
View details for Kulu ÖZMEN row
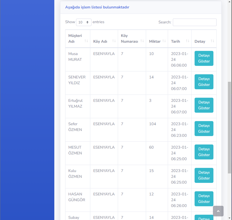click(x=204, y=175)
